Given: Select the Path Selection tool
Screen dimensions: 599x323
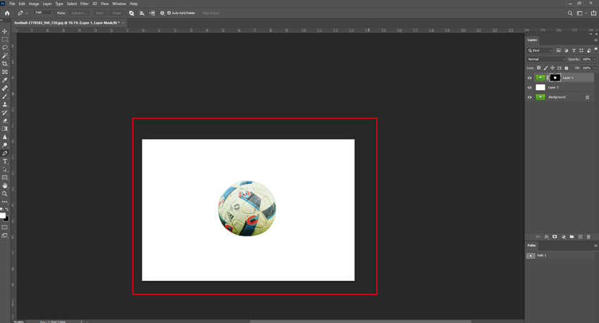Looking at the screenshot, I should 5,170.
